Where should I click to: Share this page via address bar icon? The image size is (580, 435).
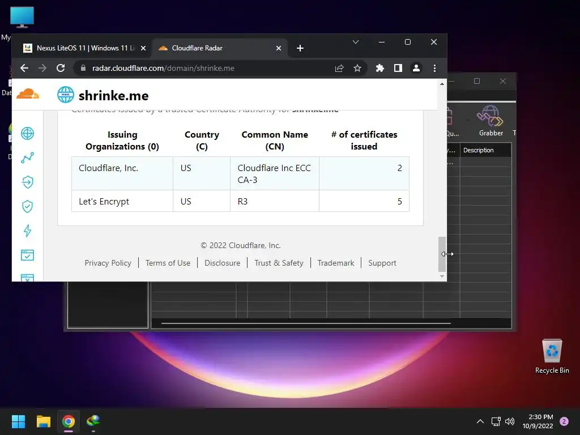click(x=339, y=68)
